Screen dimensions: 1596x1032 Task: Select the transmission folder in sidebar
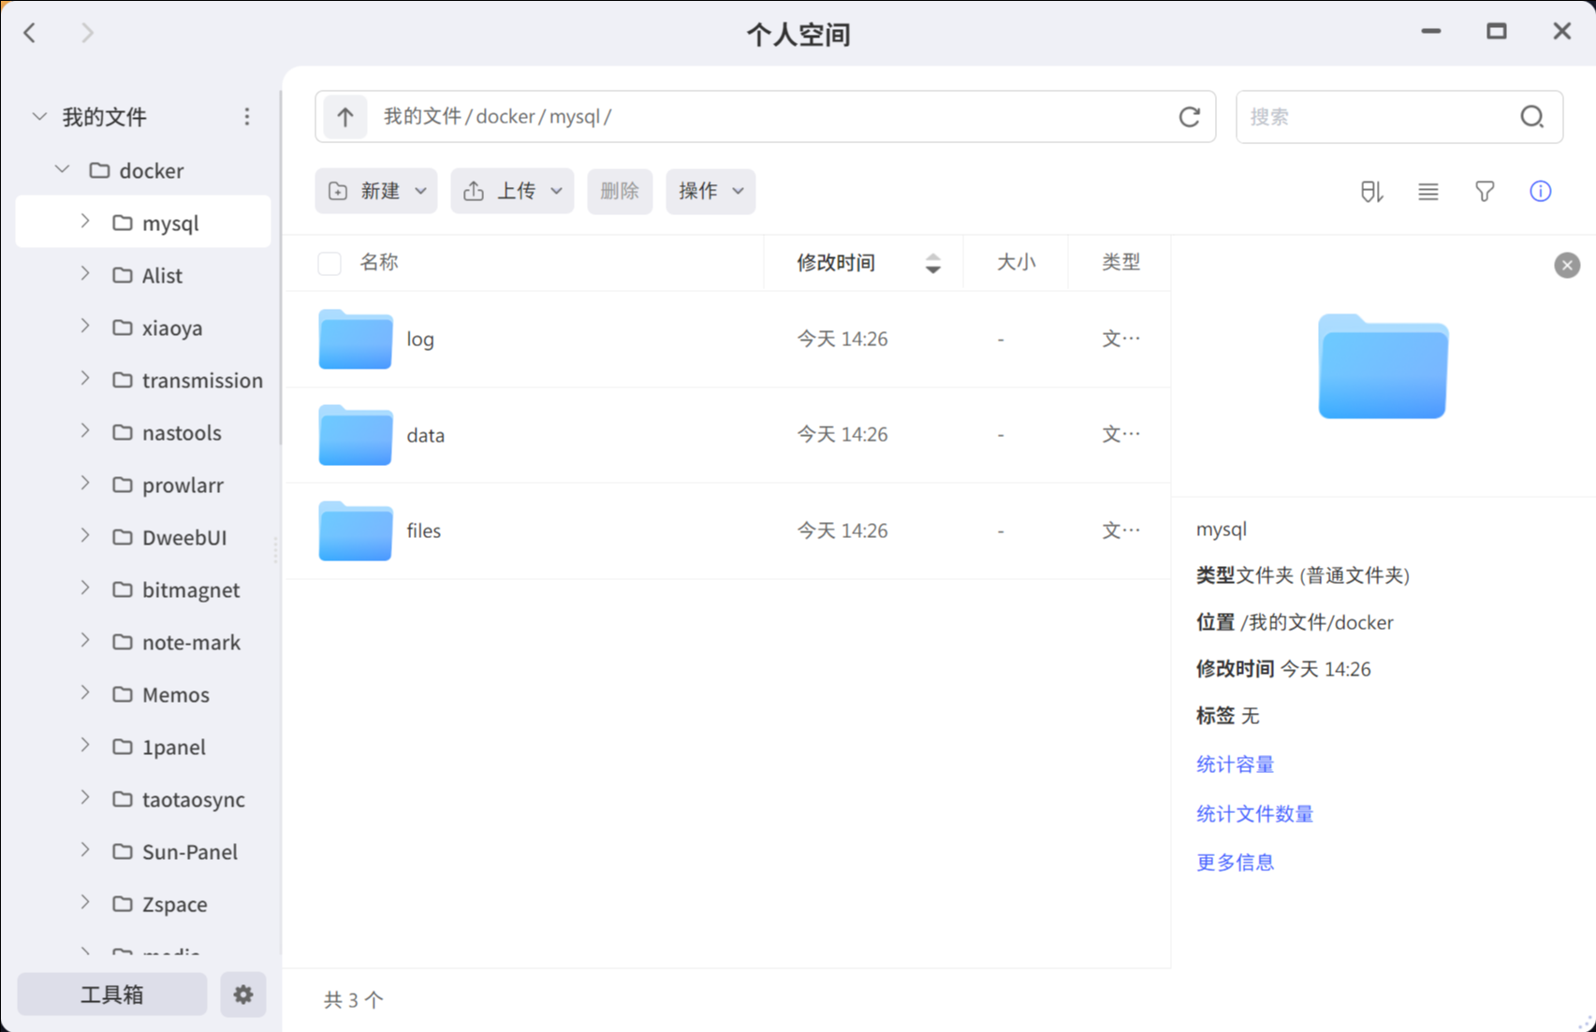click(201, 380)
